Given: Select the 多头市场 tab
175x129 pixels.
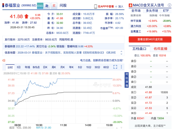Looking at the screenshot, I should [152, 11].
